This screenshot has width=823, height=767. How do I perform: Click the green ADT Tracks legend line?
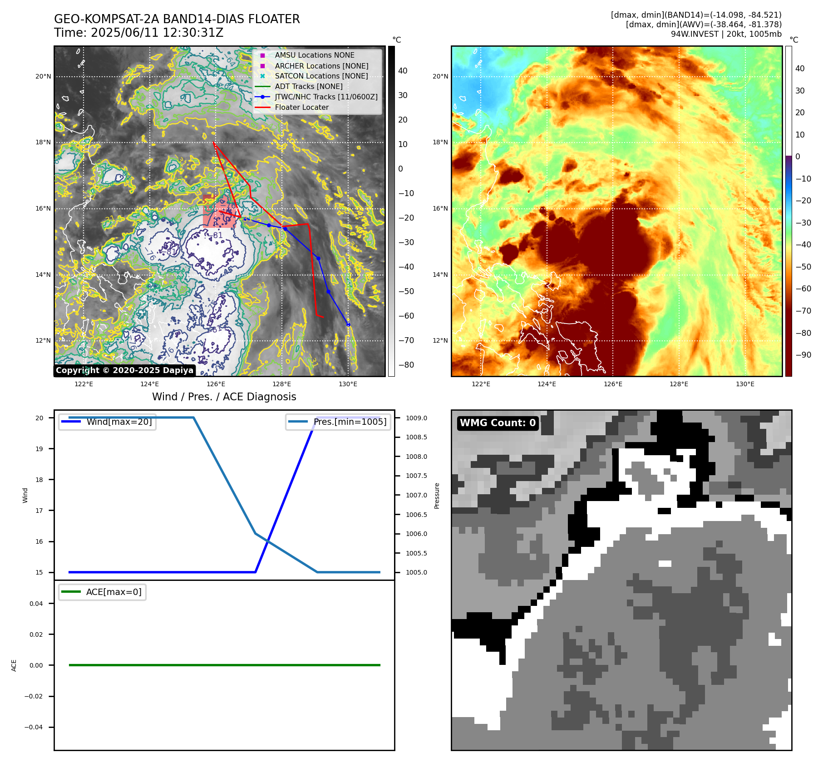coord(262,86)
